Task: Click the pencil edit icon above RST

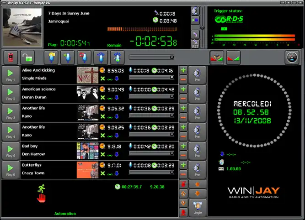Action: [x=195, y=34]
